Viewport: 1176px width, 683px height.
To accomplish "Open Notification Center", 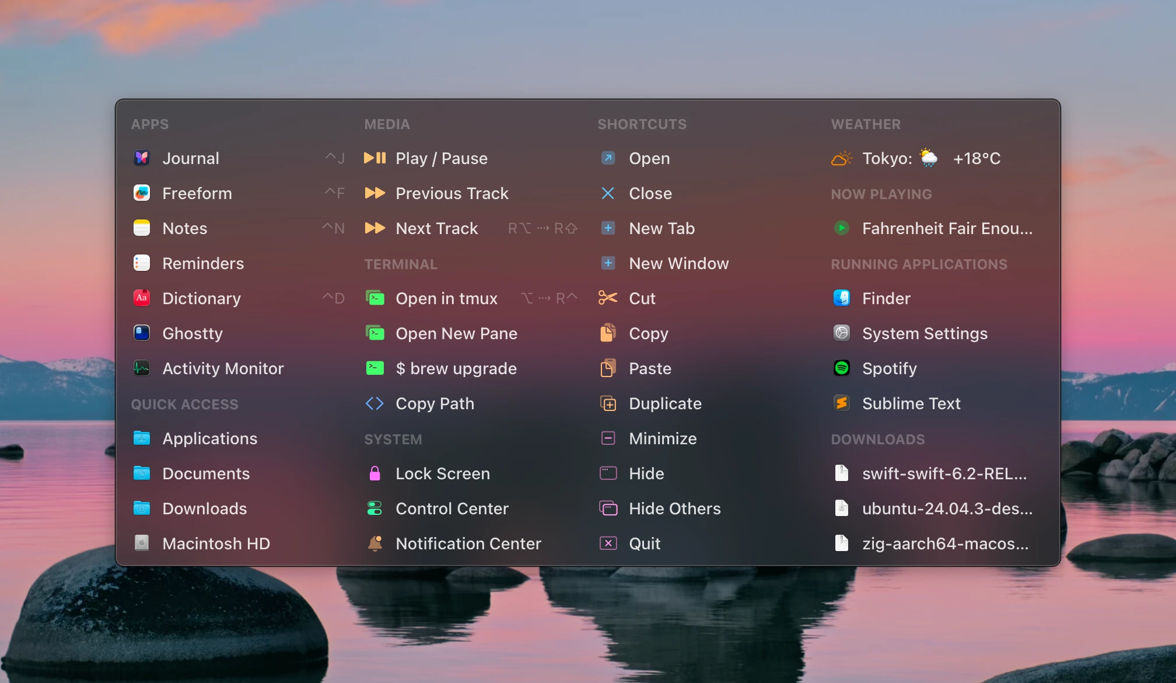I will 468,543.
